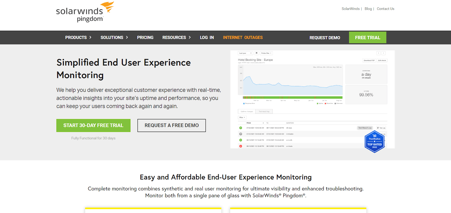451x213 pixels.
Task: Open the Contact Us link
Action: click(x=385, y=9)
